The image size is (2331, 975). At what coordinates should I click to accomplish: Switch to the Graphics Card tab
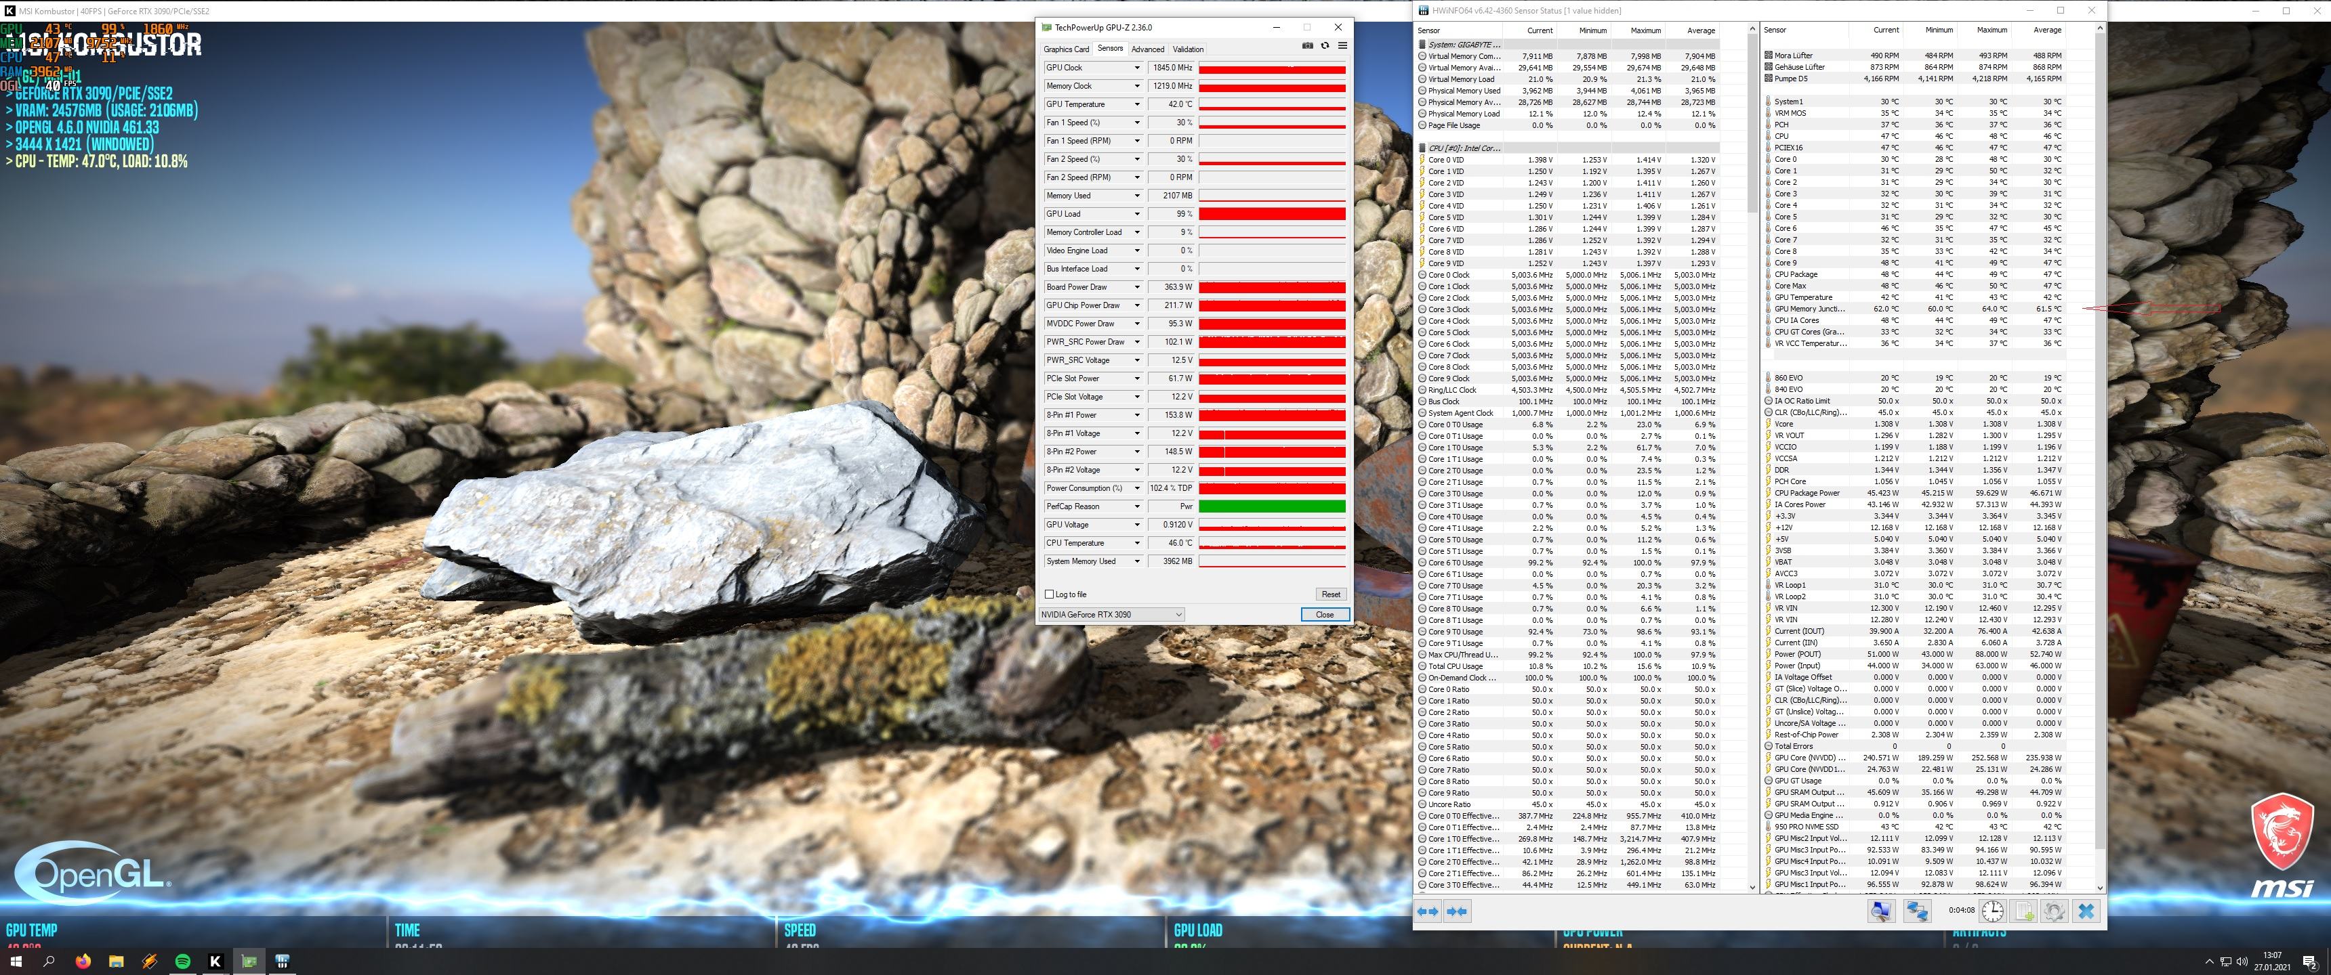(1066, 49)
